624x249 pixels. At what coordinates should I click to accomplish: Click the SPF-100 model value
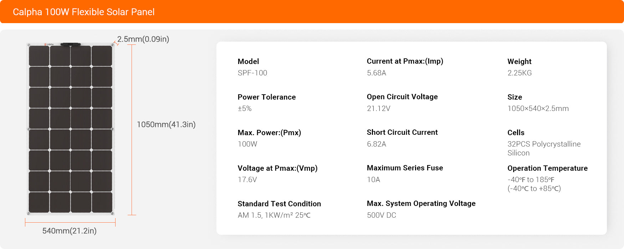pyautogui.click(x=252, y=73)
